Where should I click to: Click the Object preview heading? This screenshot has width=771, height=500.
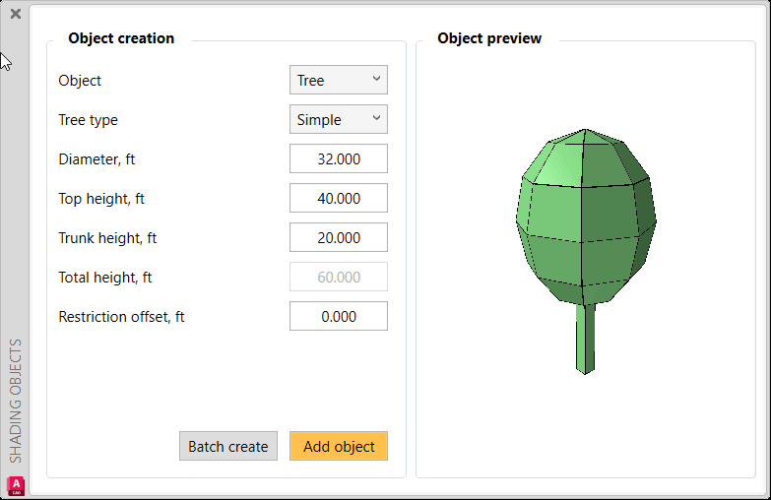pos(489,38)
